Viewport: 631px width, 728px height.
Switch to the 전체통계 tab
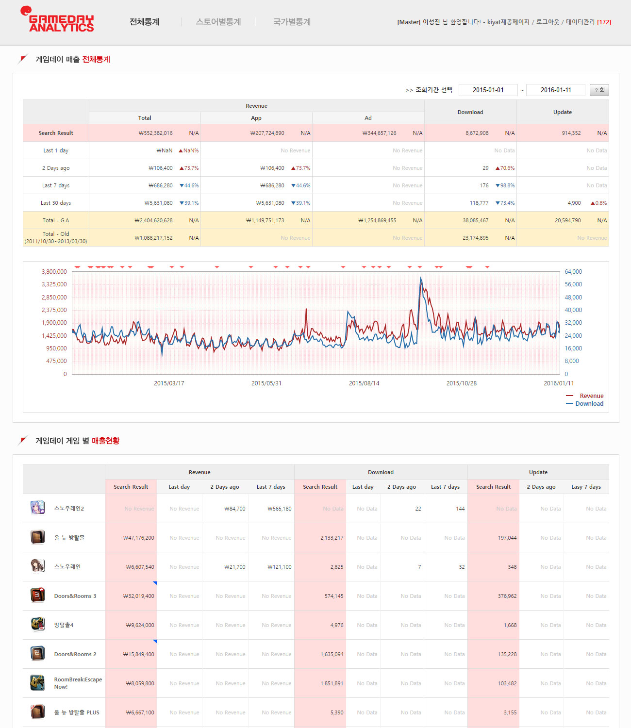145,22
